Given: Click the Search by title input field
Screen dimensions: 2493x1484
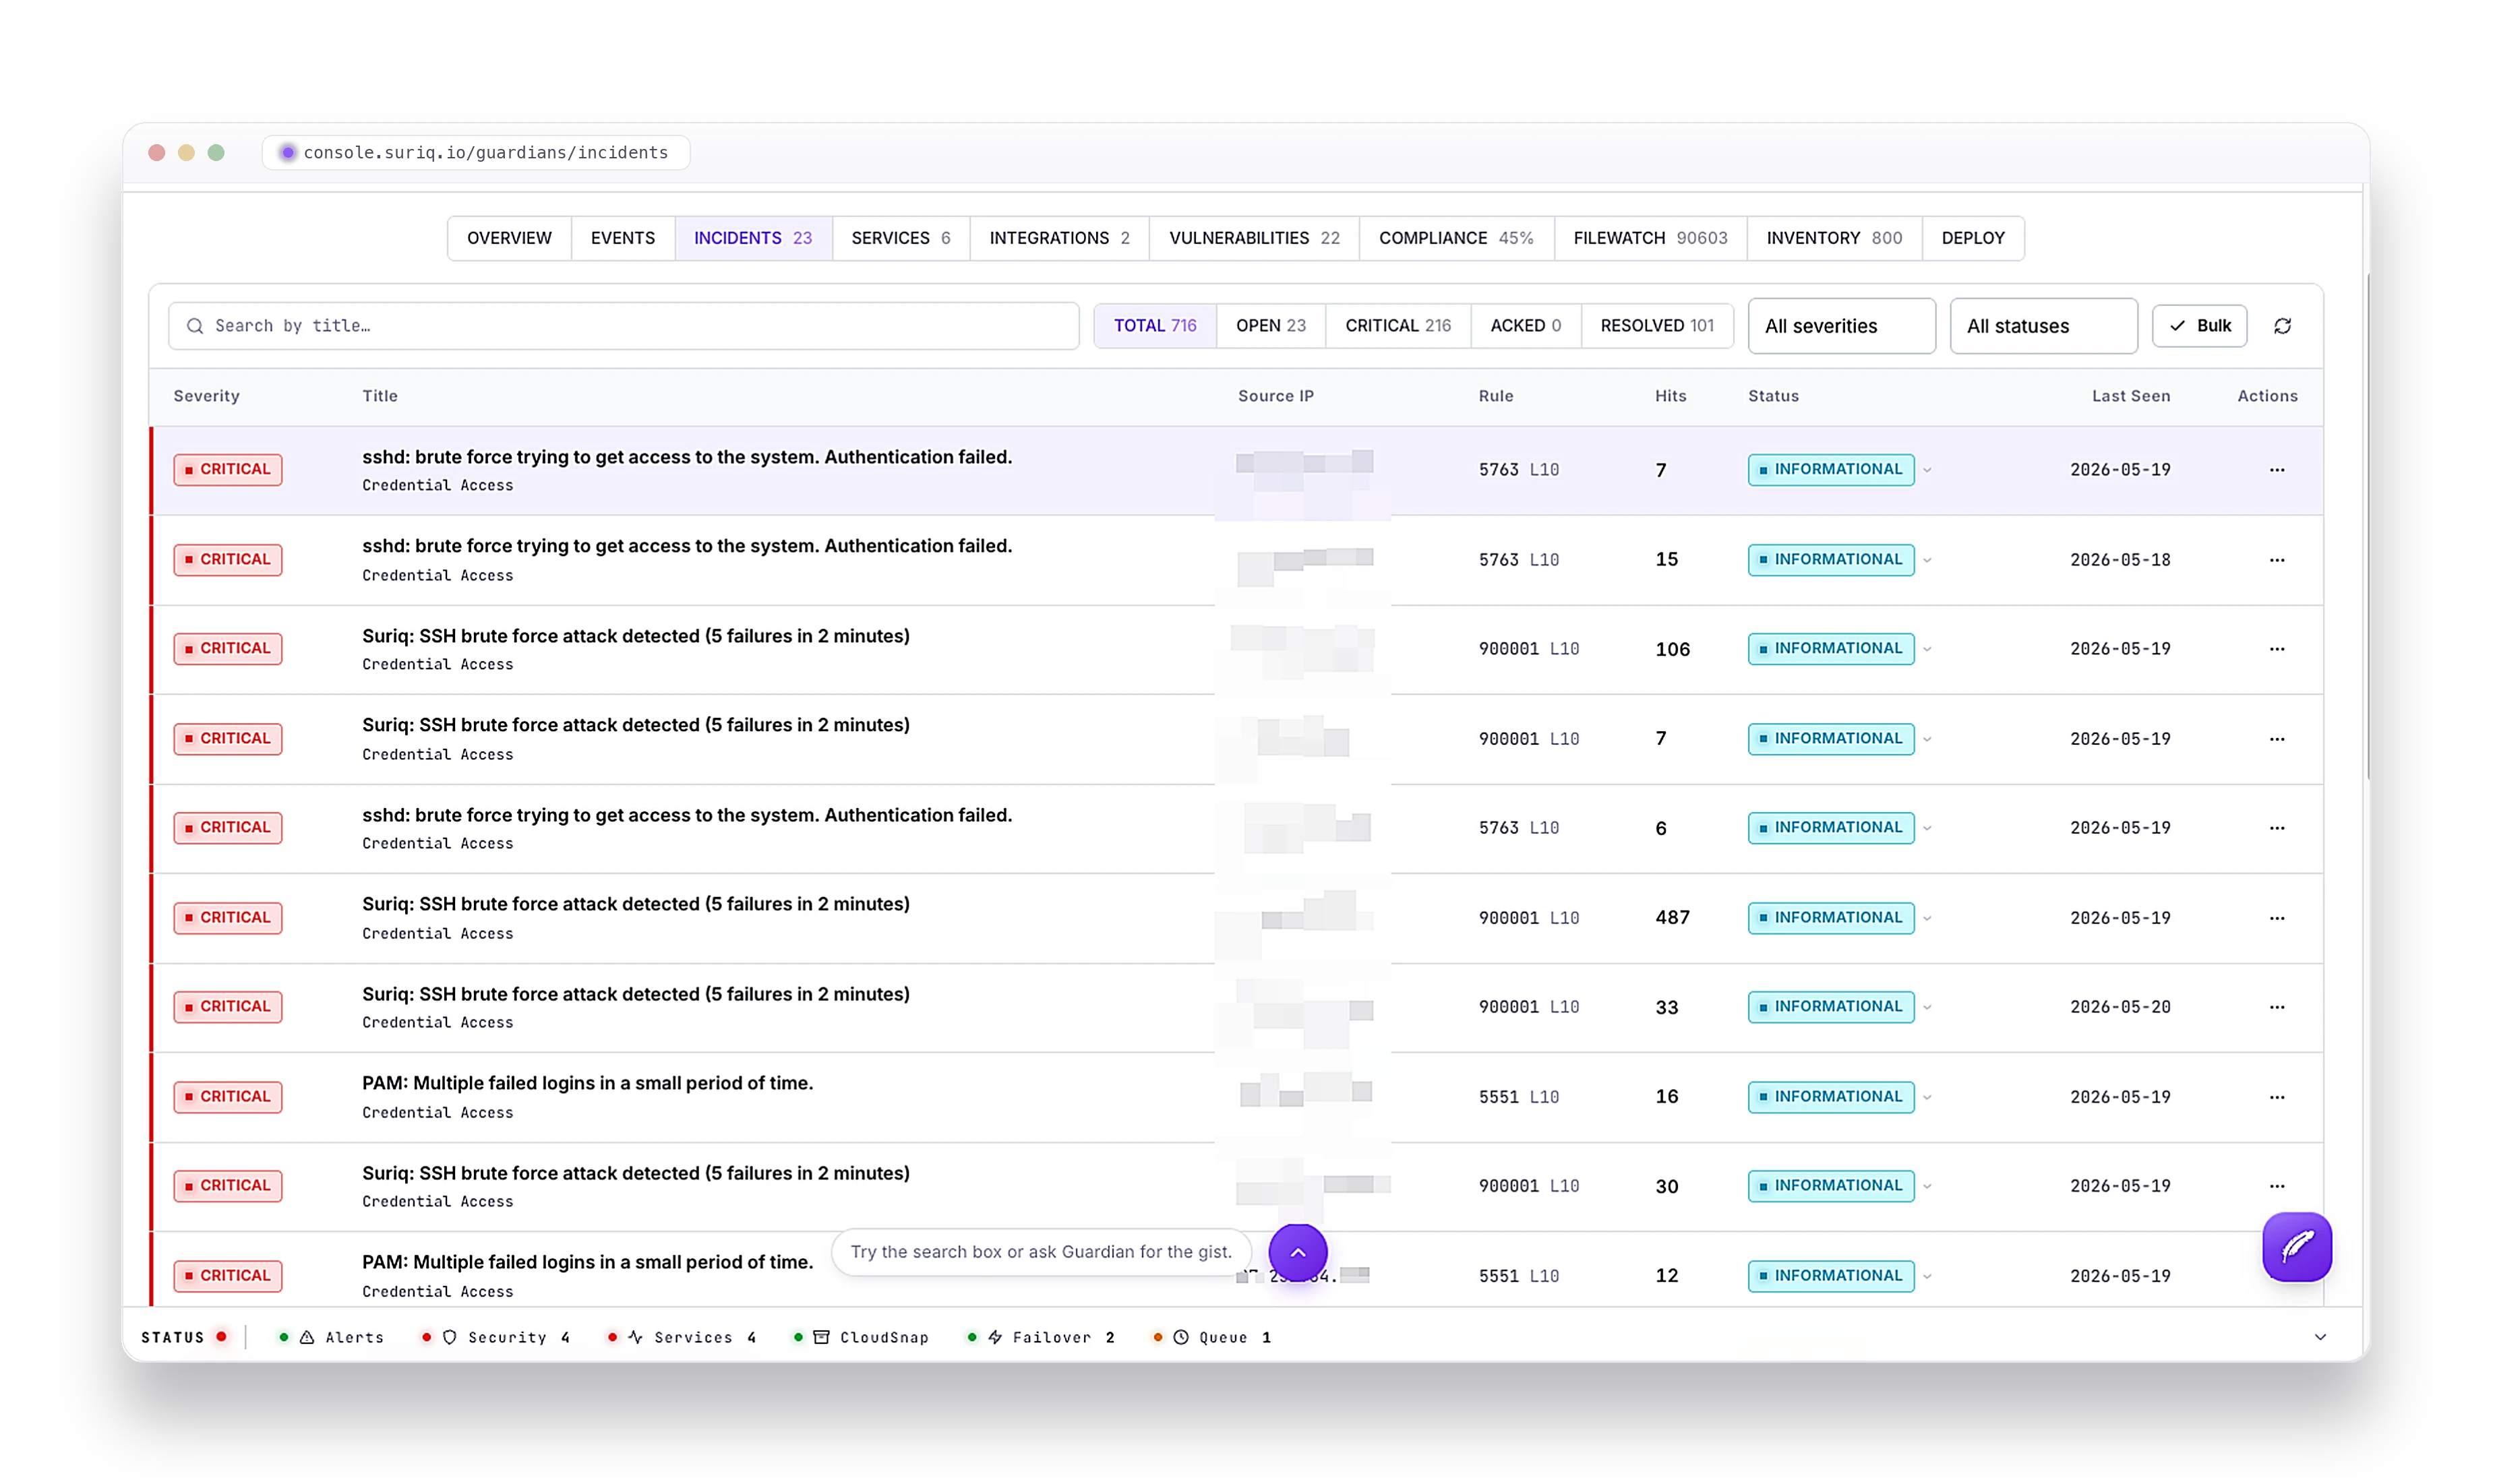Looking at the screenshot, I should tap(623, 326).
